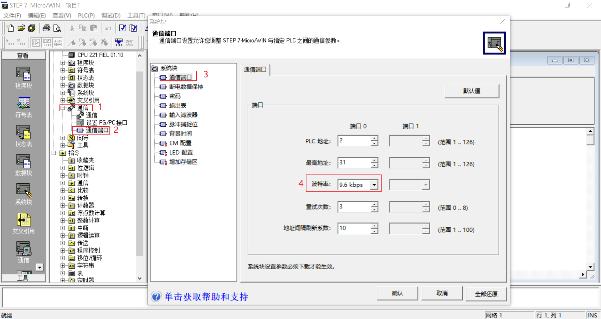Screen dimensions: 601x319
Task: Click the 默认值 button
Action: [x=472, y=91]
